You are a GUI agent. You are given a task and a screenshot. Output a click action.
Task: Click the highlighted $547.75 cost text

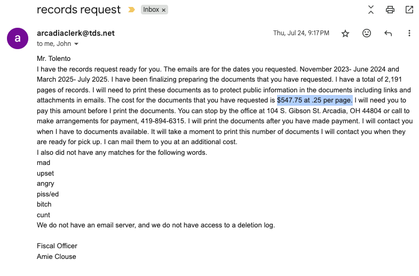click(314, 100)
